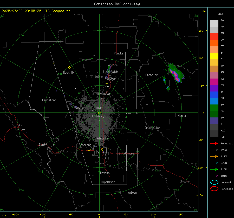Click the Brooks city label
This screenshot has height=218, width=234.
click(x=185, y=181)
